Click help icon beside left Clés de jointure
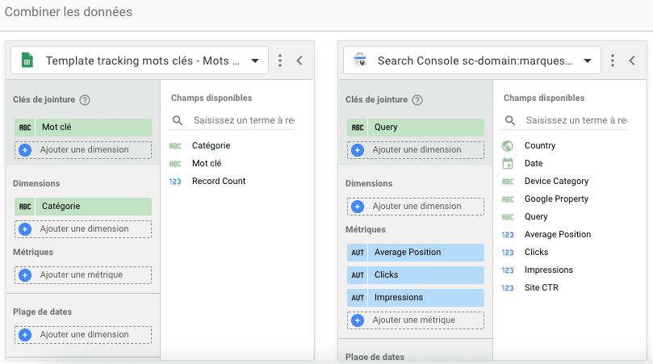 85,100
